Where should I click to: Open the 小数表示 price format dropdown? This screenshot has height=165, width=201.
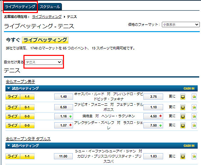pyautogui.click(x=181, y=24)
